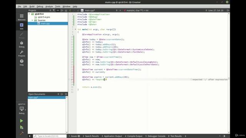Split the editor view
This screenshot has height=138, width=246.
pos(228,10)
